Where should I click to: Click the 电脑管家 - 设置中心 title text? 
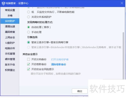17,3
